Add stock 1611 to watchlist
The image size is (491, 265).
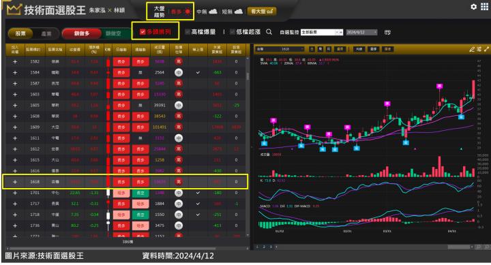(15, 138)
